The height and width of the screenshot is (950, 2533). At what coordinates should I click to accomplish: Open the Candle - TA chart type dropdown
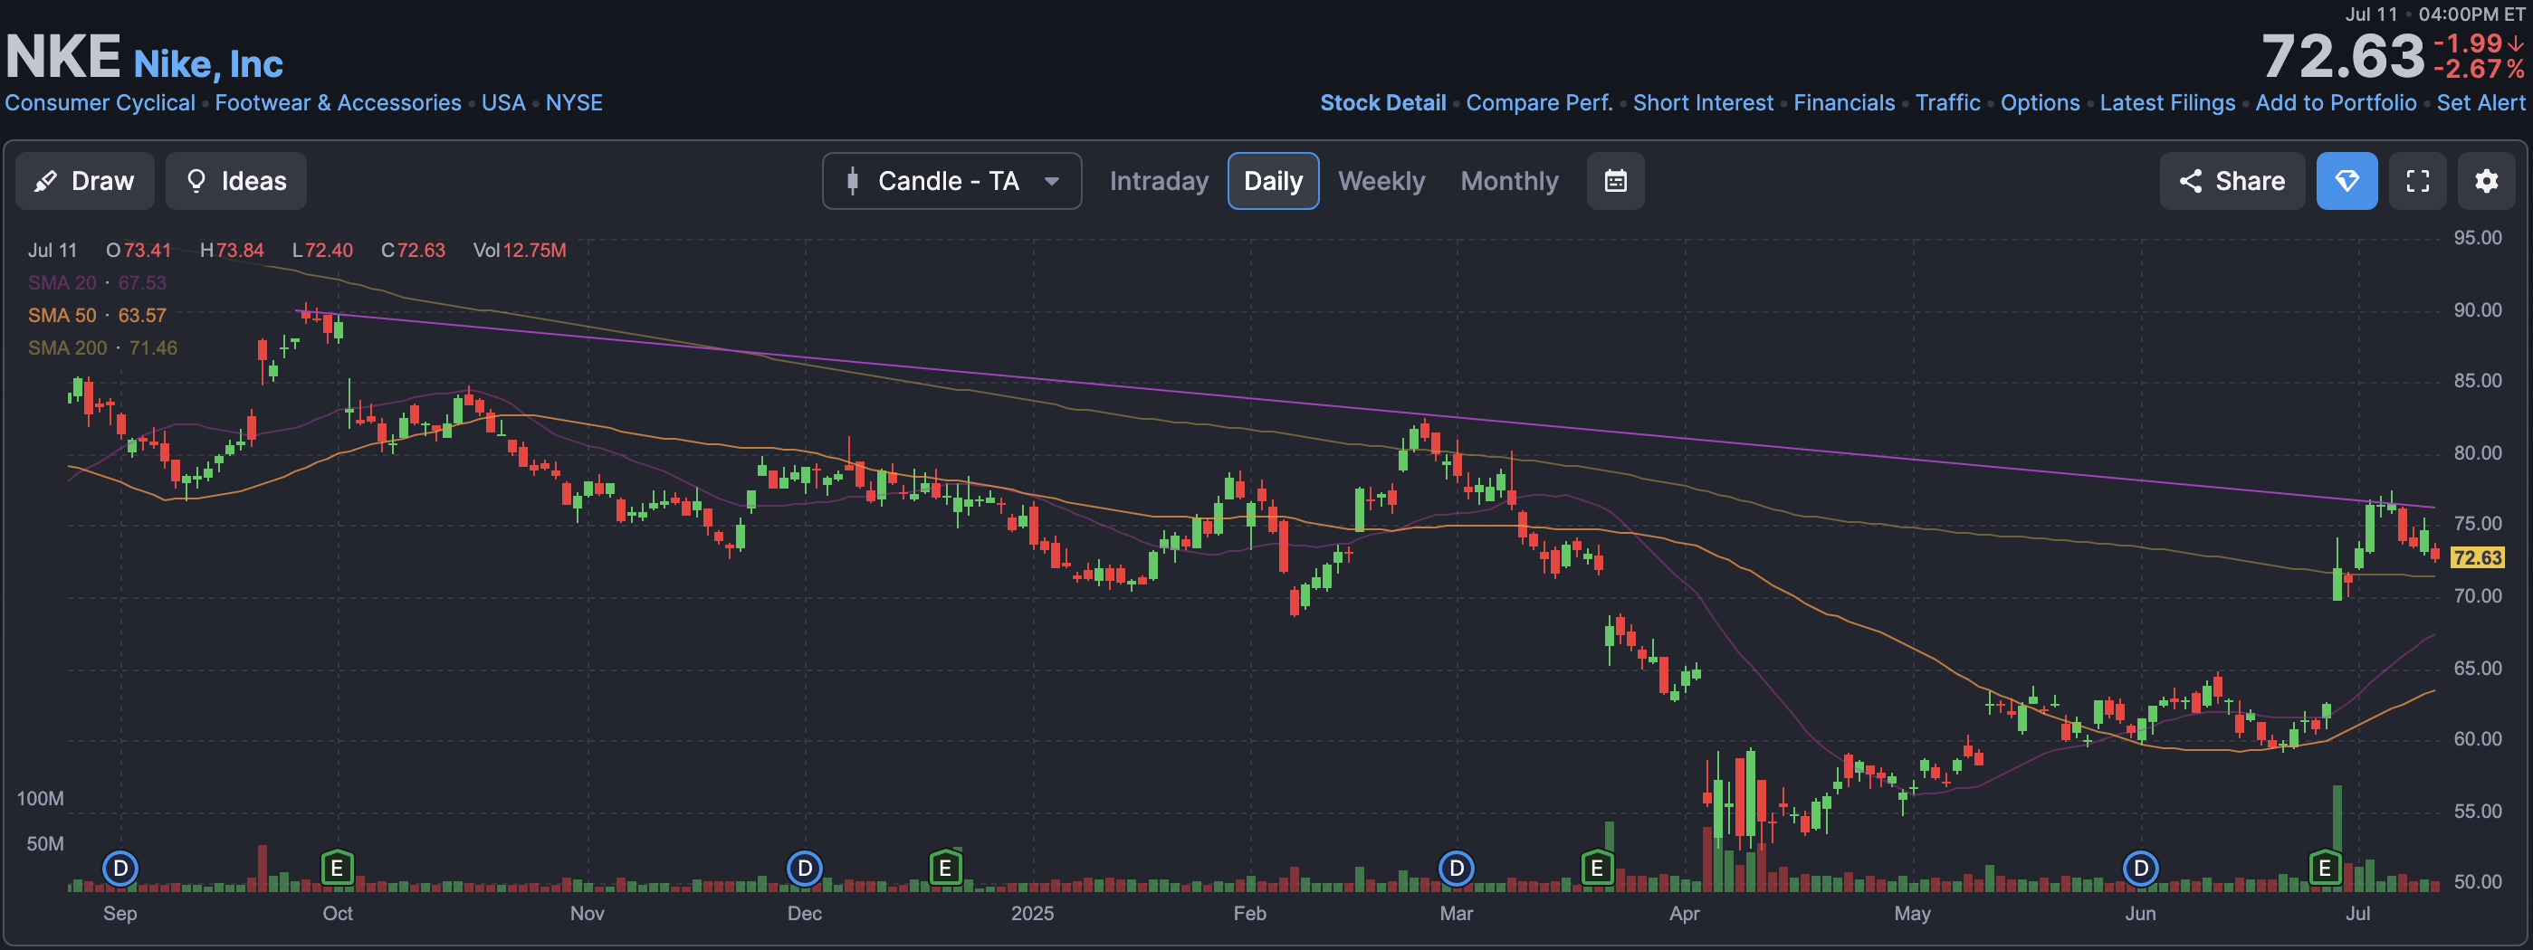point(951,181)
